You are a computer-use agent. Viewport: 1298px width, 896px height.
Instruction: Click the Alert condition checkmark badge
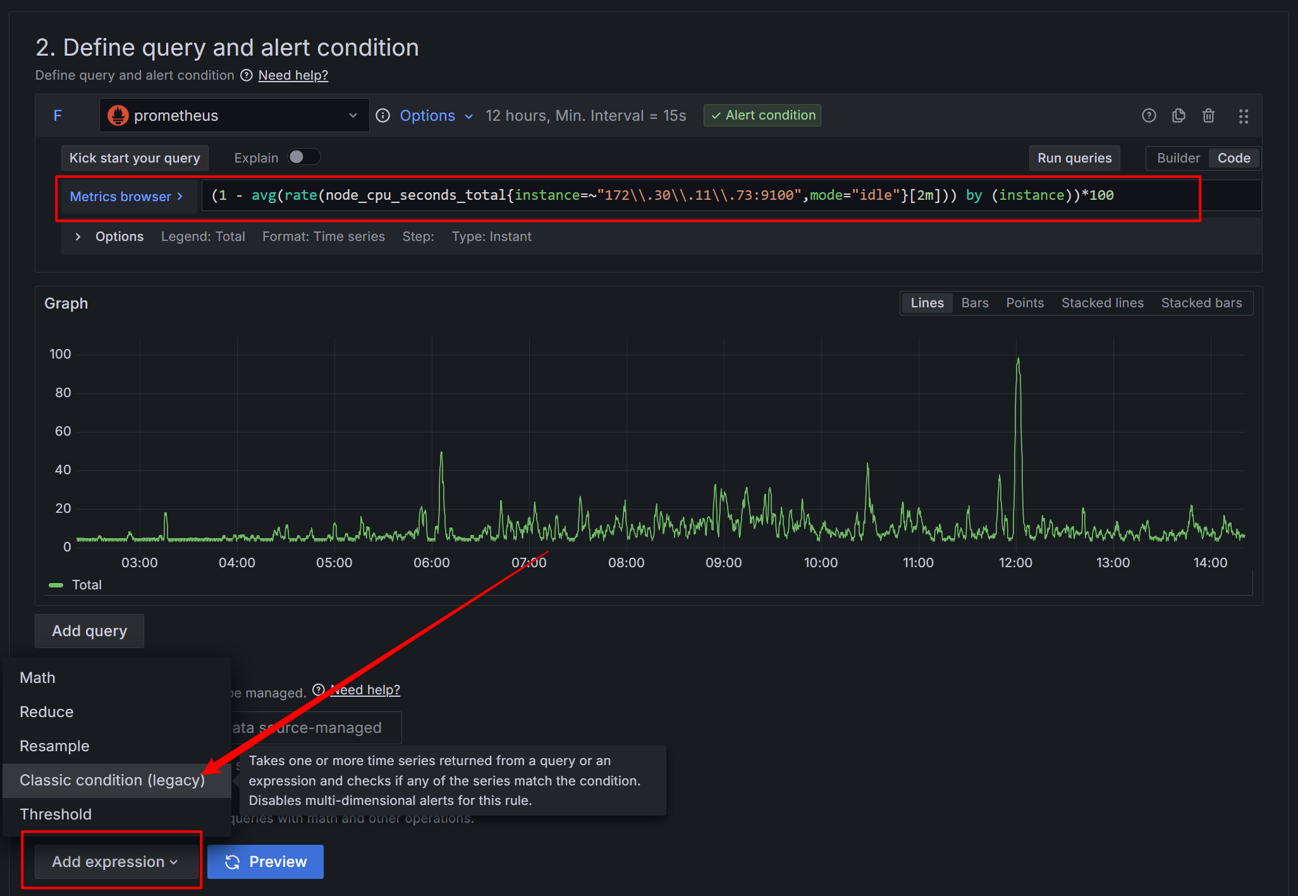coord(762,115)
